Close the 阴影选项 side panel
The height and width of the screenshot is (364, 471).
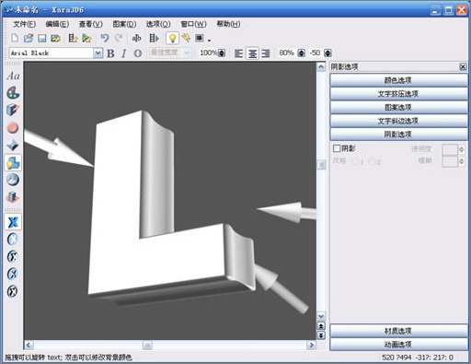(x=463, y=66)
